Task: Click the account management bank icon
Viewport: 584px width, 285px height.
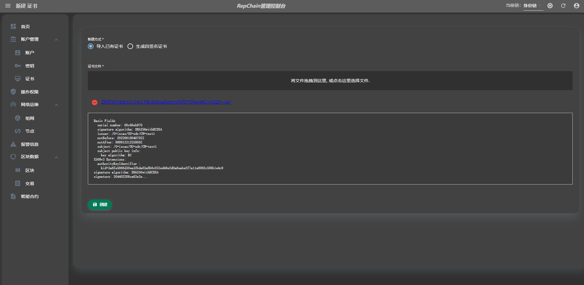Action: [x=13, y=39]
